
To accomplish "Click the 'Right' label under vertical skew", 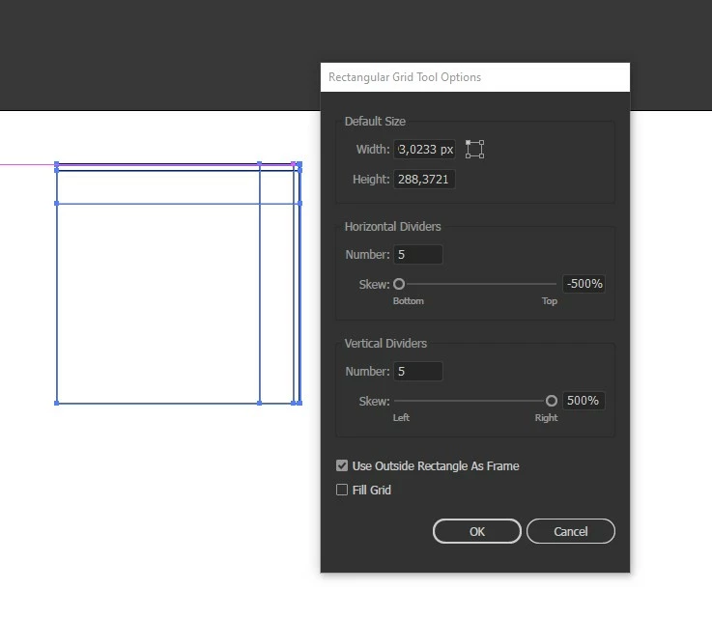I will click(546, 417).
